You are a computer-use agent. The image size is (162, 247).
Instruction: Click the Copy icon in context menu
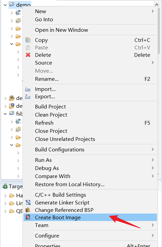tap(28, 40)
